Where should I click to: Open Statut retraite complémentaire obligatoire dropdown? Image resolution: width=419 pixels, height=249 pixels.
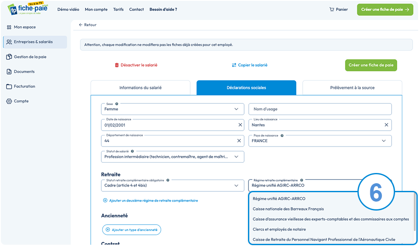(x=173, y=185)
